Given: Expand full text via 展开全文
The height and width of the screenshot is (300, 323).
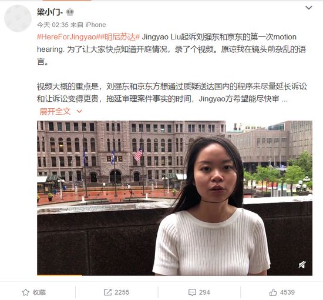Looking at the screenshot, I should (55, 111).
